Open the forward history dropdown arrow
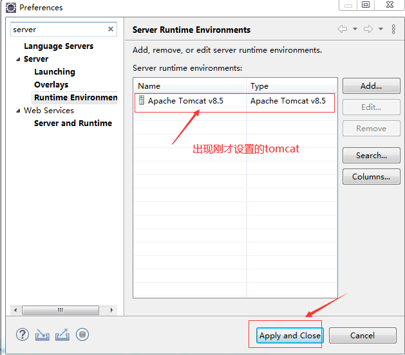Screen dimensions: 405x355 point(381,29)
